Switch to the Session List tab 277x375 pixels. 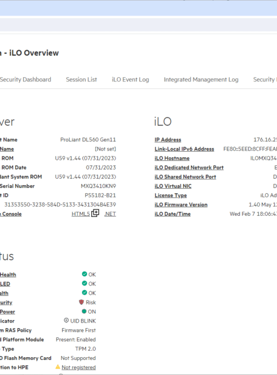pos(81,80)
